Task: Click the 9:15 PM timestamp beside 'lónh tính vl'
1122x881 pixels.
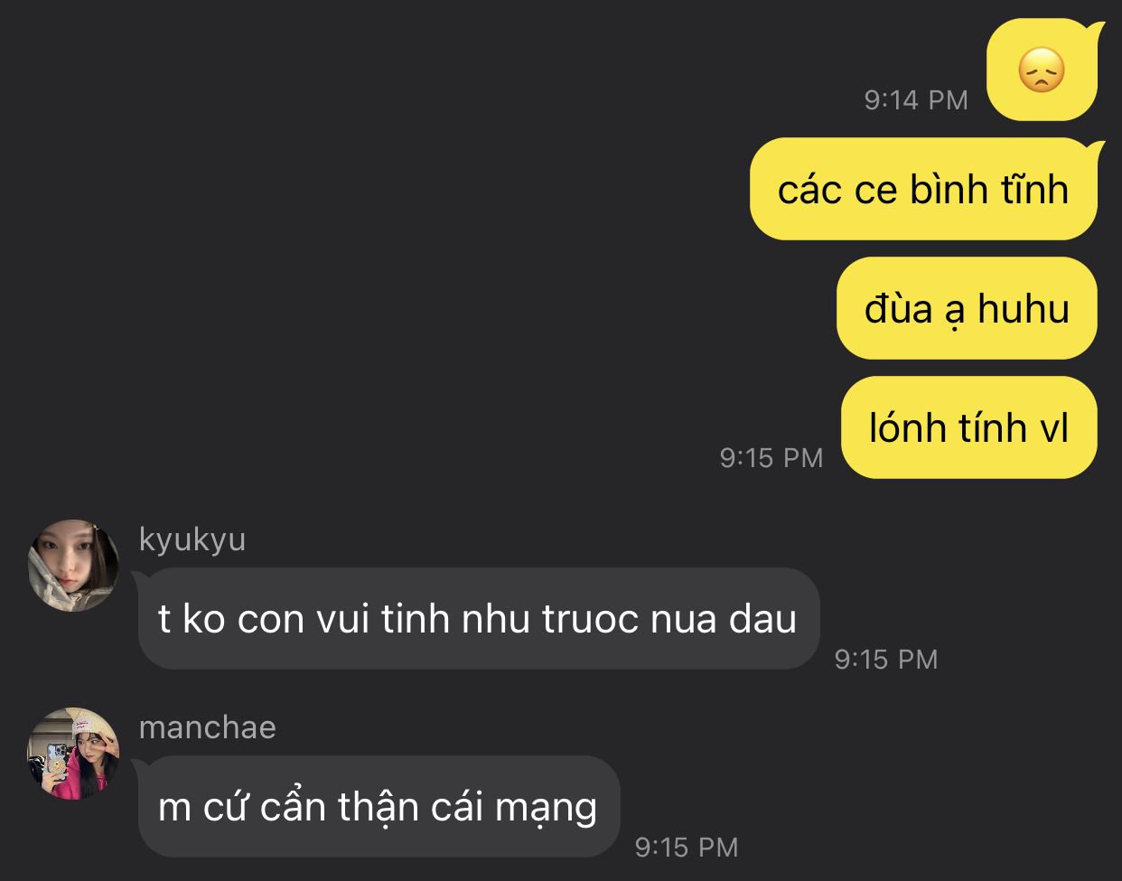Action: pos(771,457)
